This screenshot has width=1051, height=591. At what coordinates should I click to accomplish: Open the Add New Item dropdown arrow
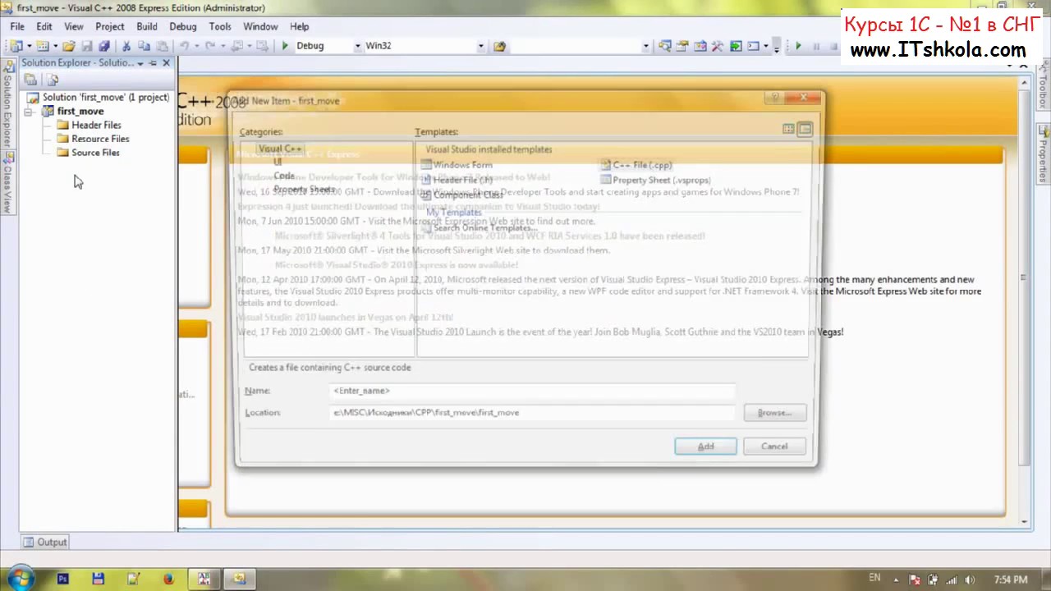click(x=55, y=46)
